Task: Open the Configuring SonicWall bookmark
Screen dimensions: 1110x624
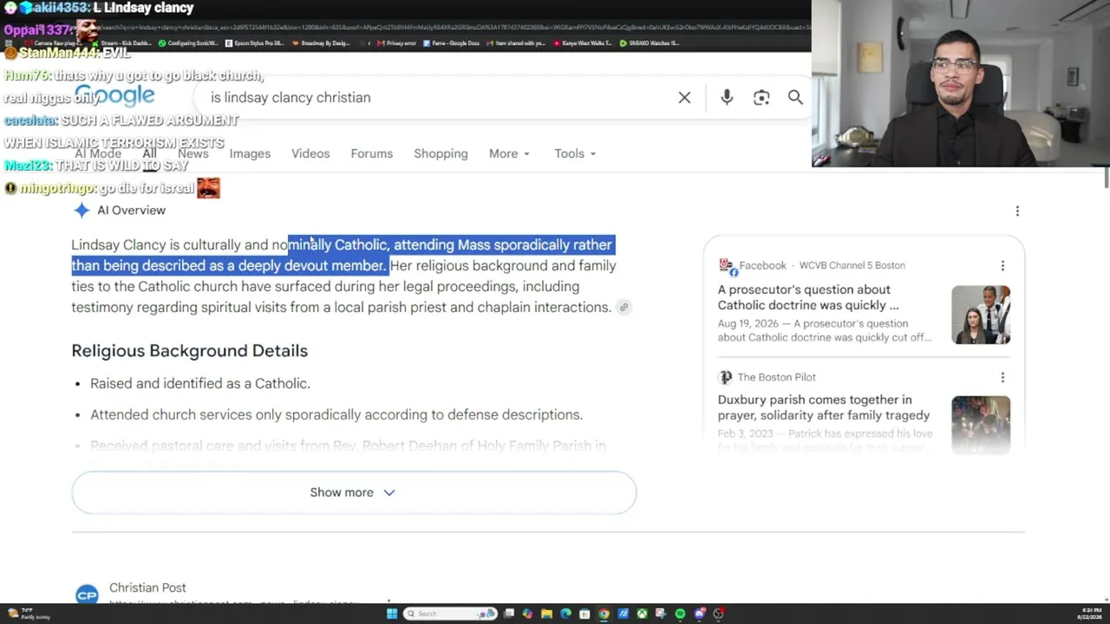Action: coord(187,42)
